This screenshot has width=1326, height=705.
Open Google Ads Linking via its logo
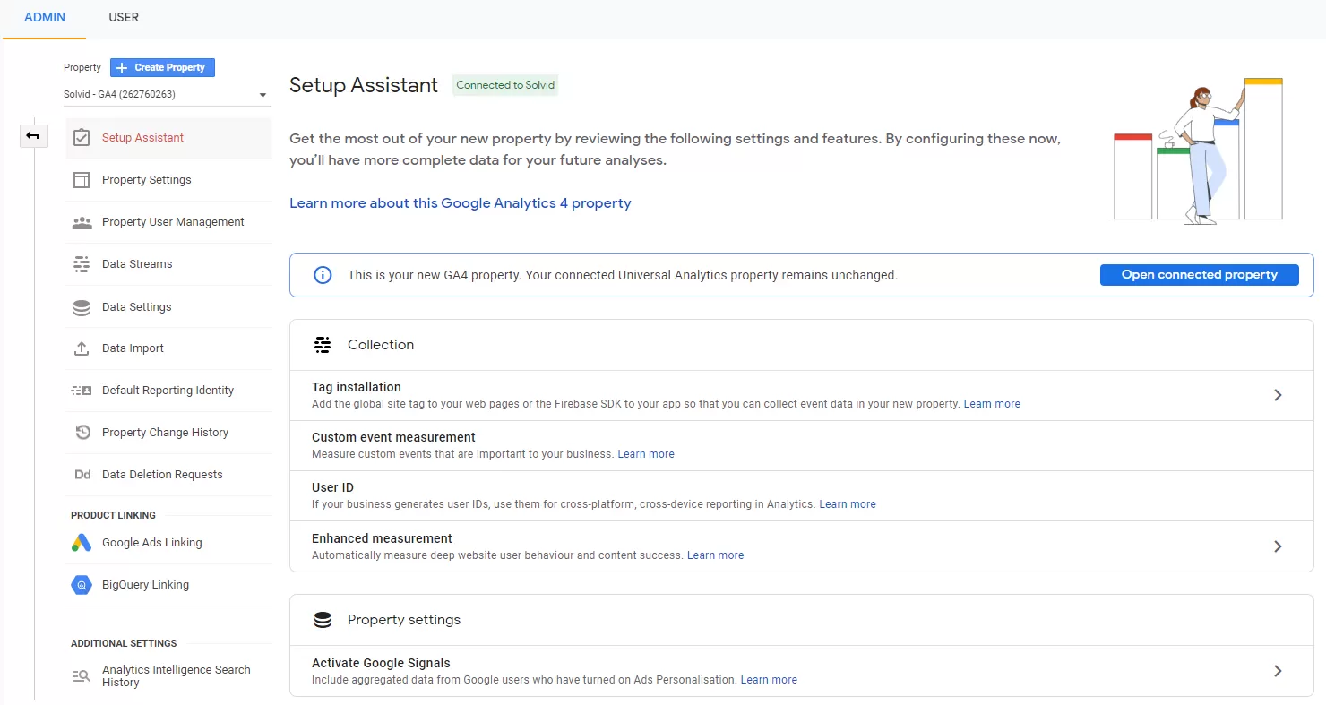point(82,542)
